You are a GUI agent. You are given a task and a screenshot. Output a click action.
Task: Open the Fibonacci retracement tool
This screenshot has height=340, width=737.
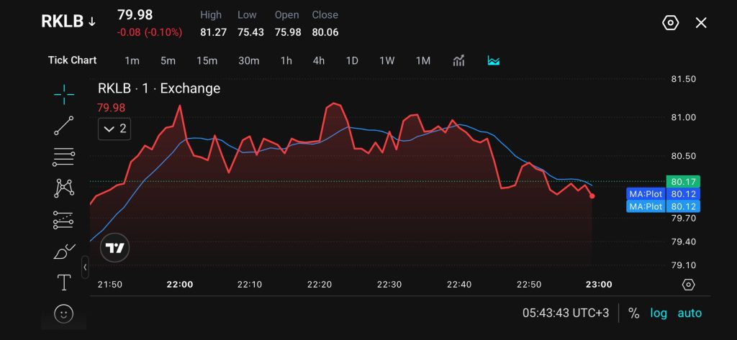pos(64,157)
